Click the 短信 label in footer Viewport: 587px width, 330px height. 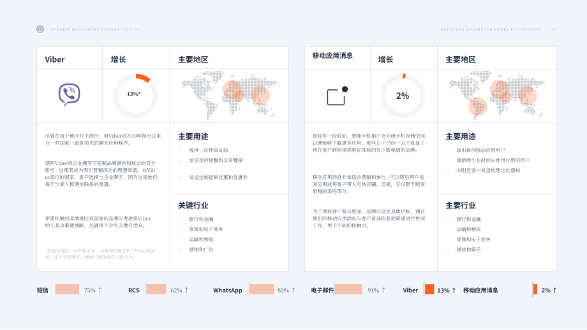(42, 291)
